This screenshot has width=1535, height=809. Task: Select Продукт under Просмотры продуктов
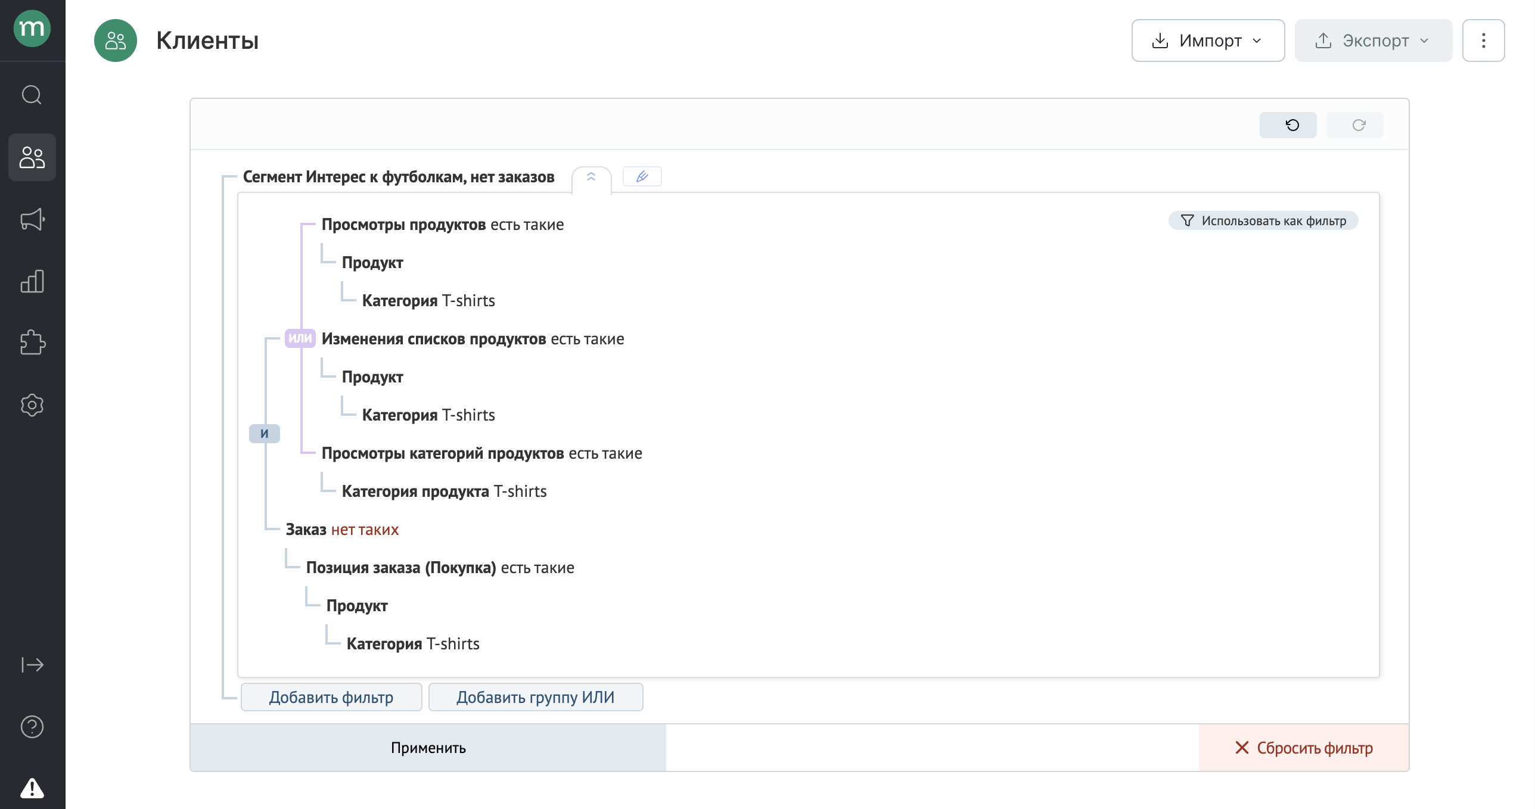[373, 263]
